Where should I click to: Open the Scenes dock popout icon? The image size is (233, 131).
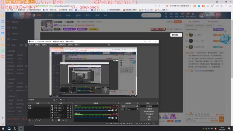(49, 103)
